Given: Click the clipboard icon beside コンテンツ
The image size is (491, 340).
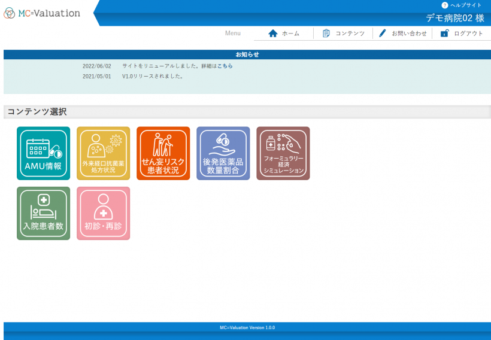Looking at the screenshot, I should point(326,34).
